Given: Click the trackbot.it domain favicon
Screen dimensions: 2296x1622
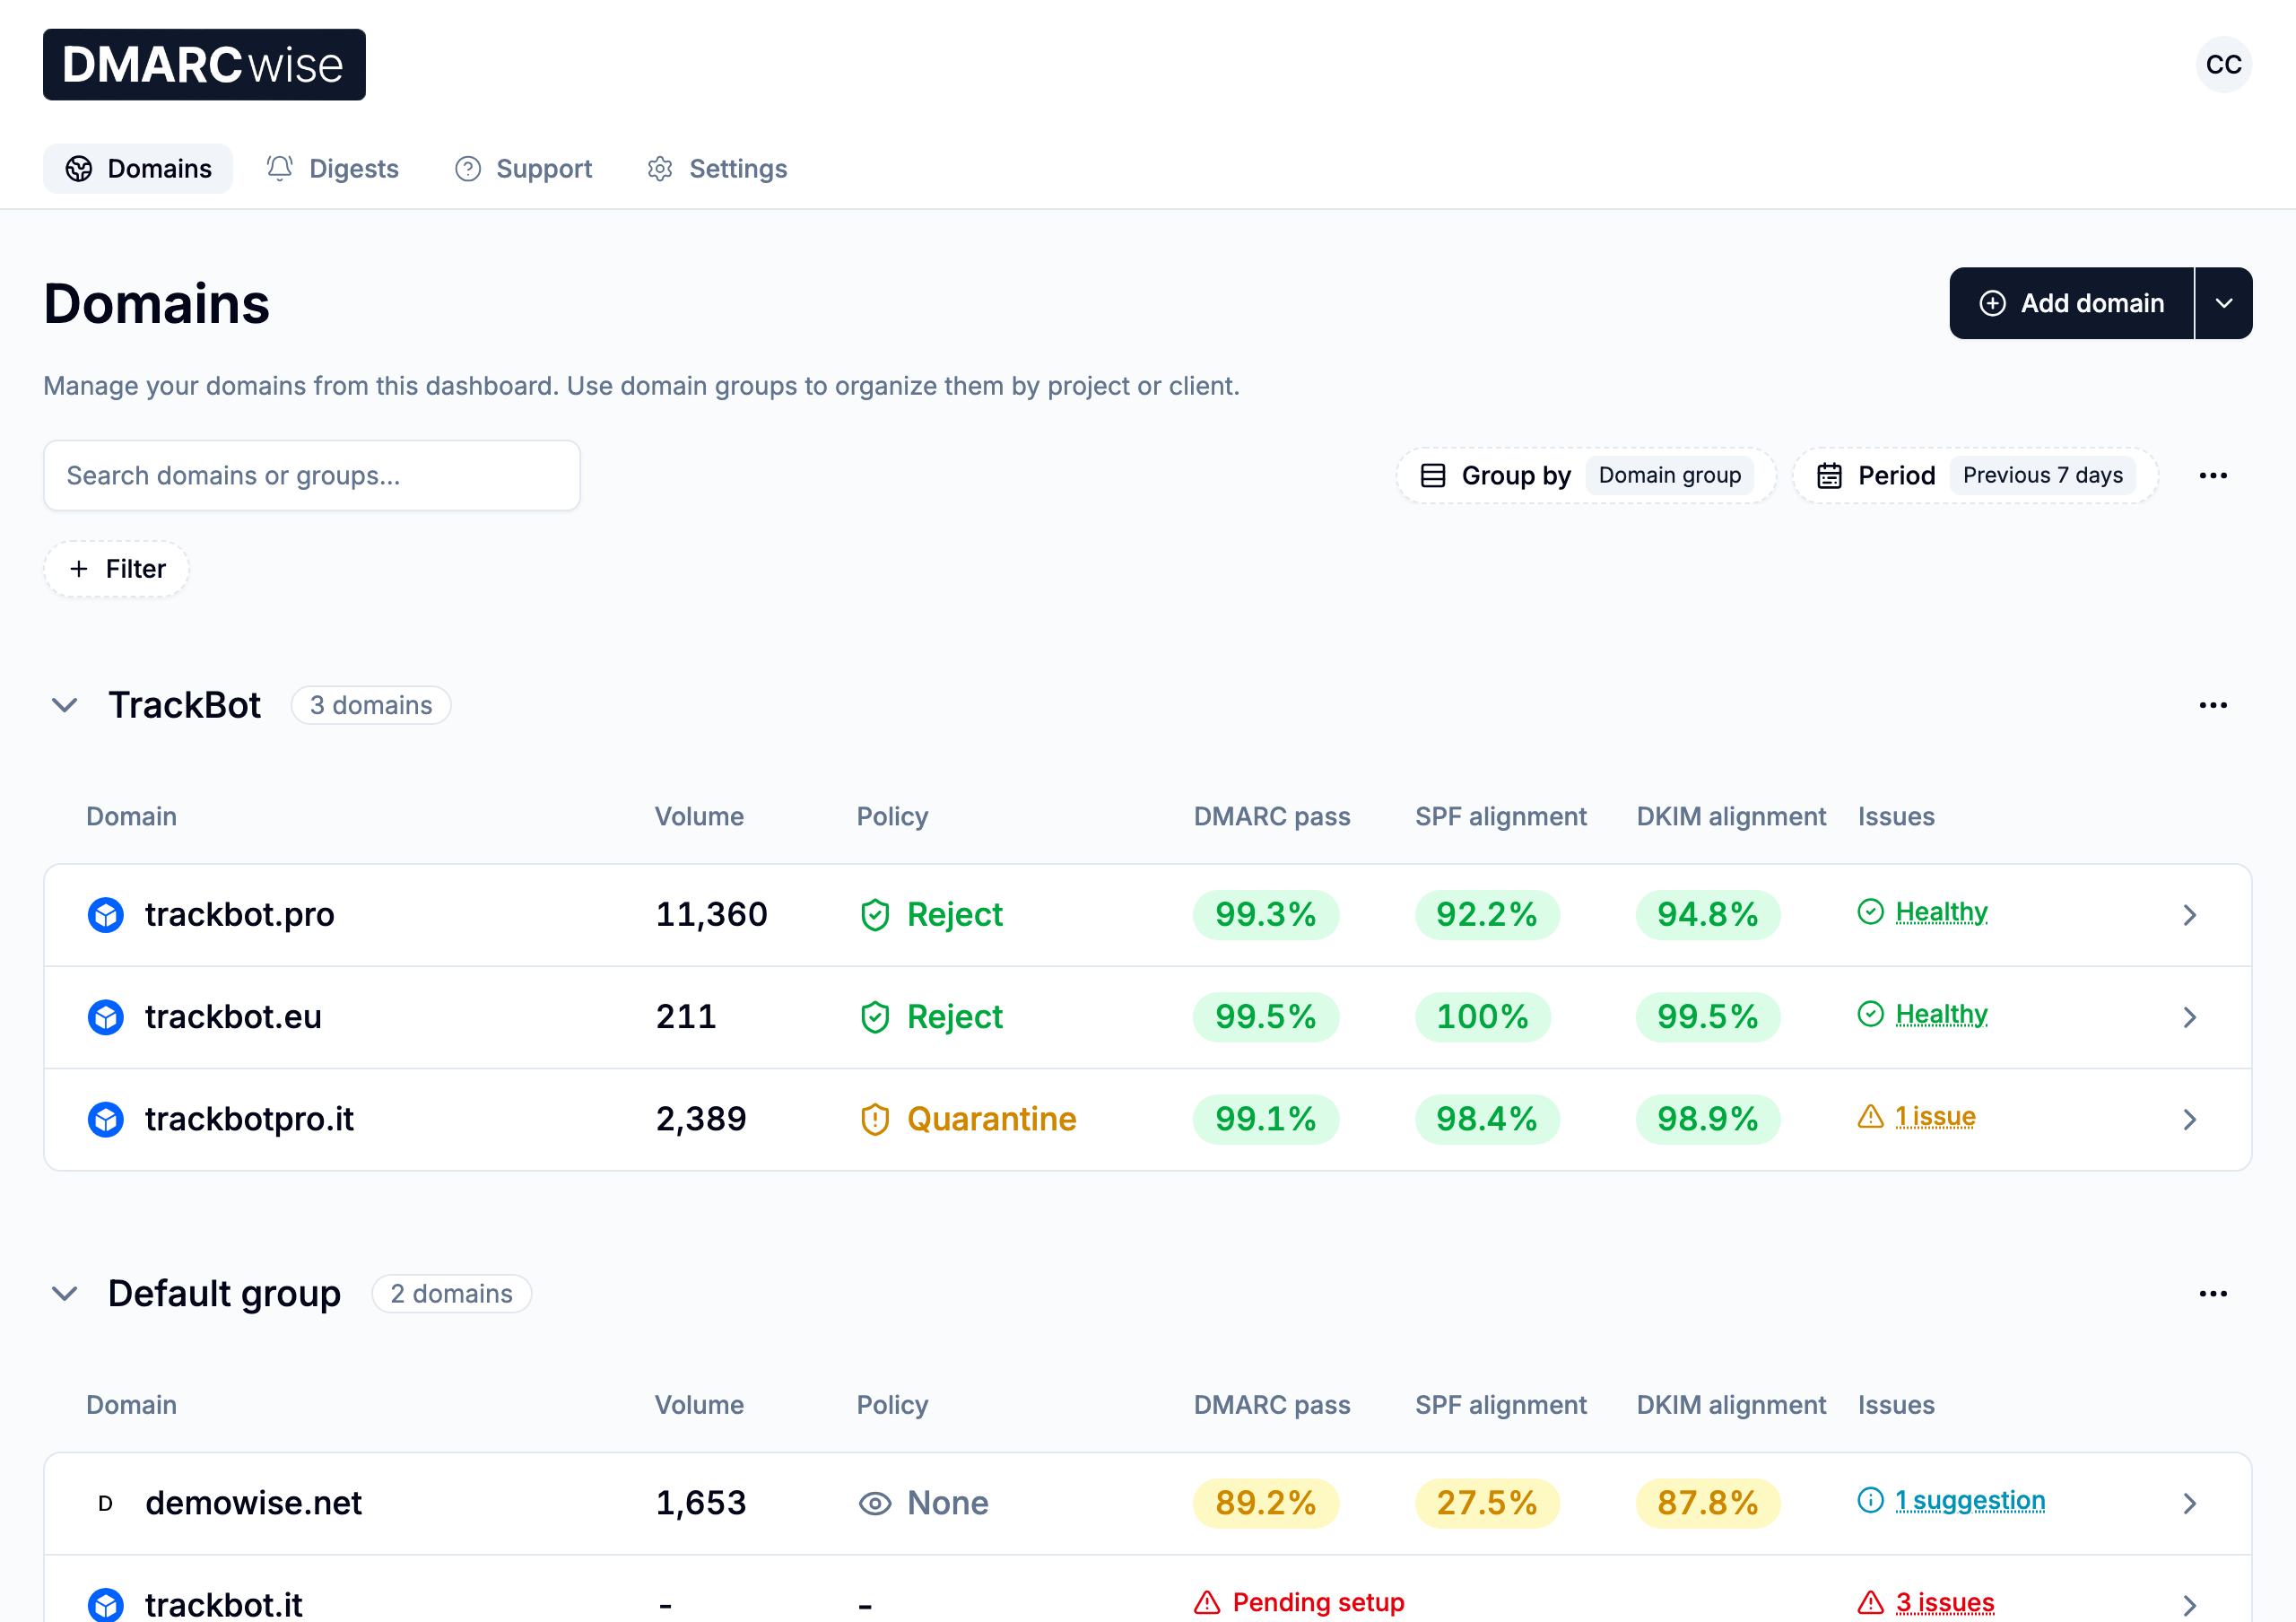Looking at the screenshot, I should pyautogui.click(x=106, y=1605).
